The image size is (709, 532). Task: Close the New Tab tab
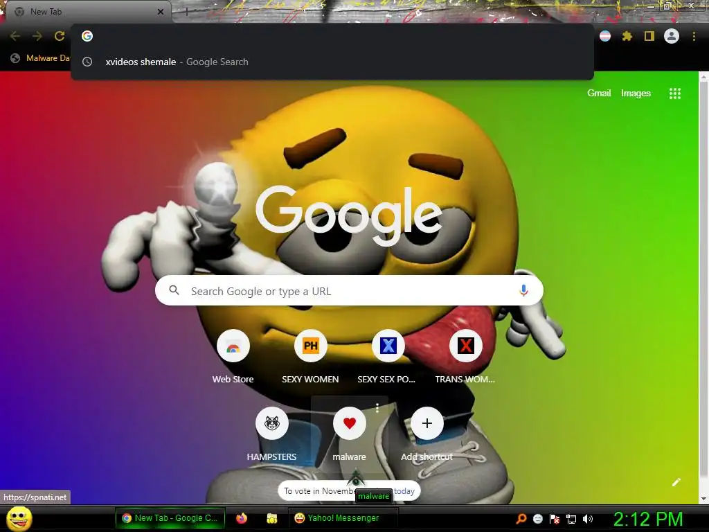pos(161,12)
